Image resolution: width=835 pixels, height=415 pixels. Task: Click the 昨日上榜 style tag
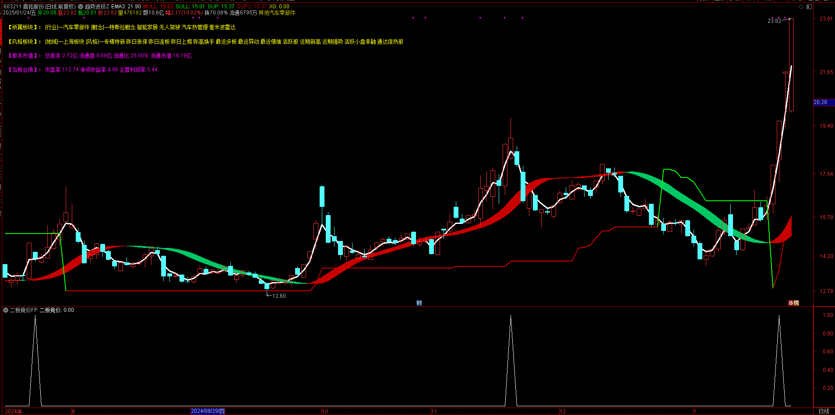[x=181, y=42]
